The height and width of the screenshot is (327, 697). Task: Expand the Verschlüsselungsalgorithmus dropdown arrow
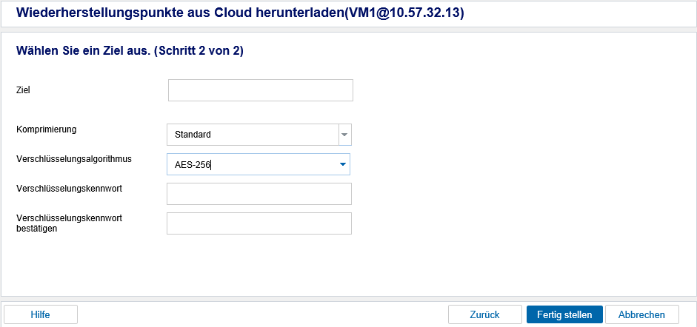(342, 164)
